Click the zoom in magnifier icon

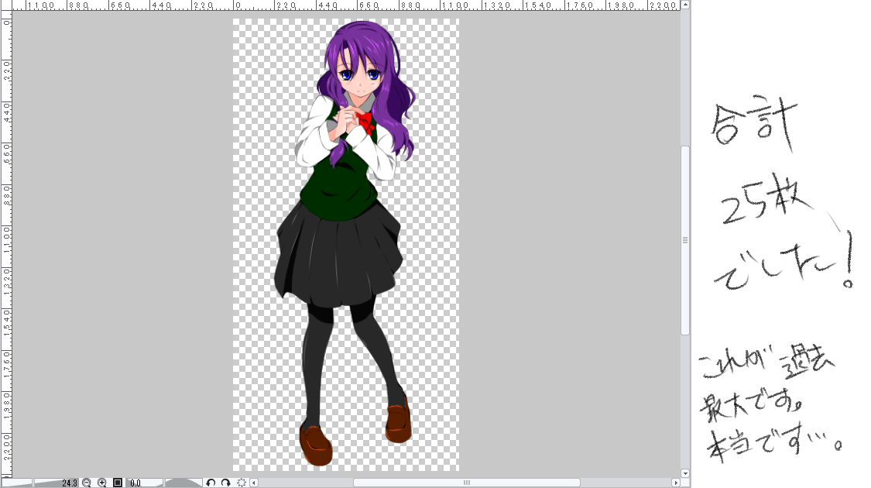pos(101,483)
